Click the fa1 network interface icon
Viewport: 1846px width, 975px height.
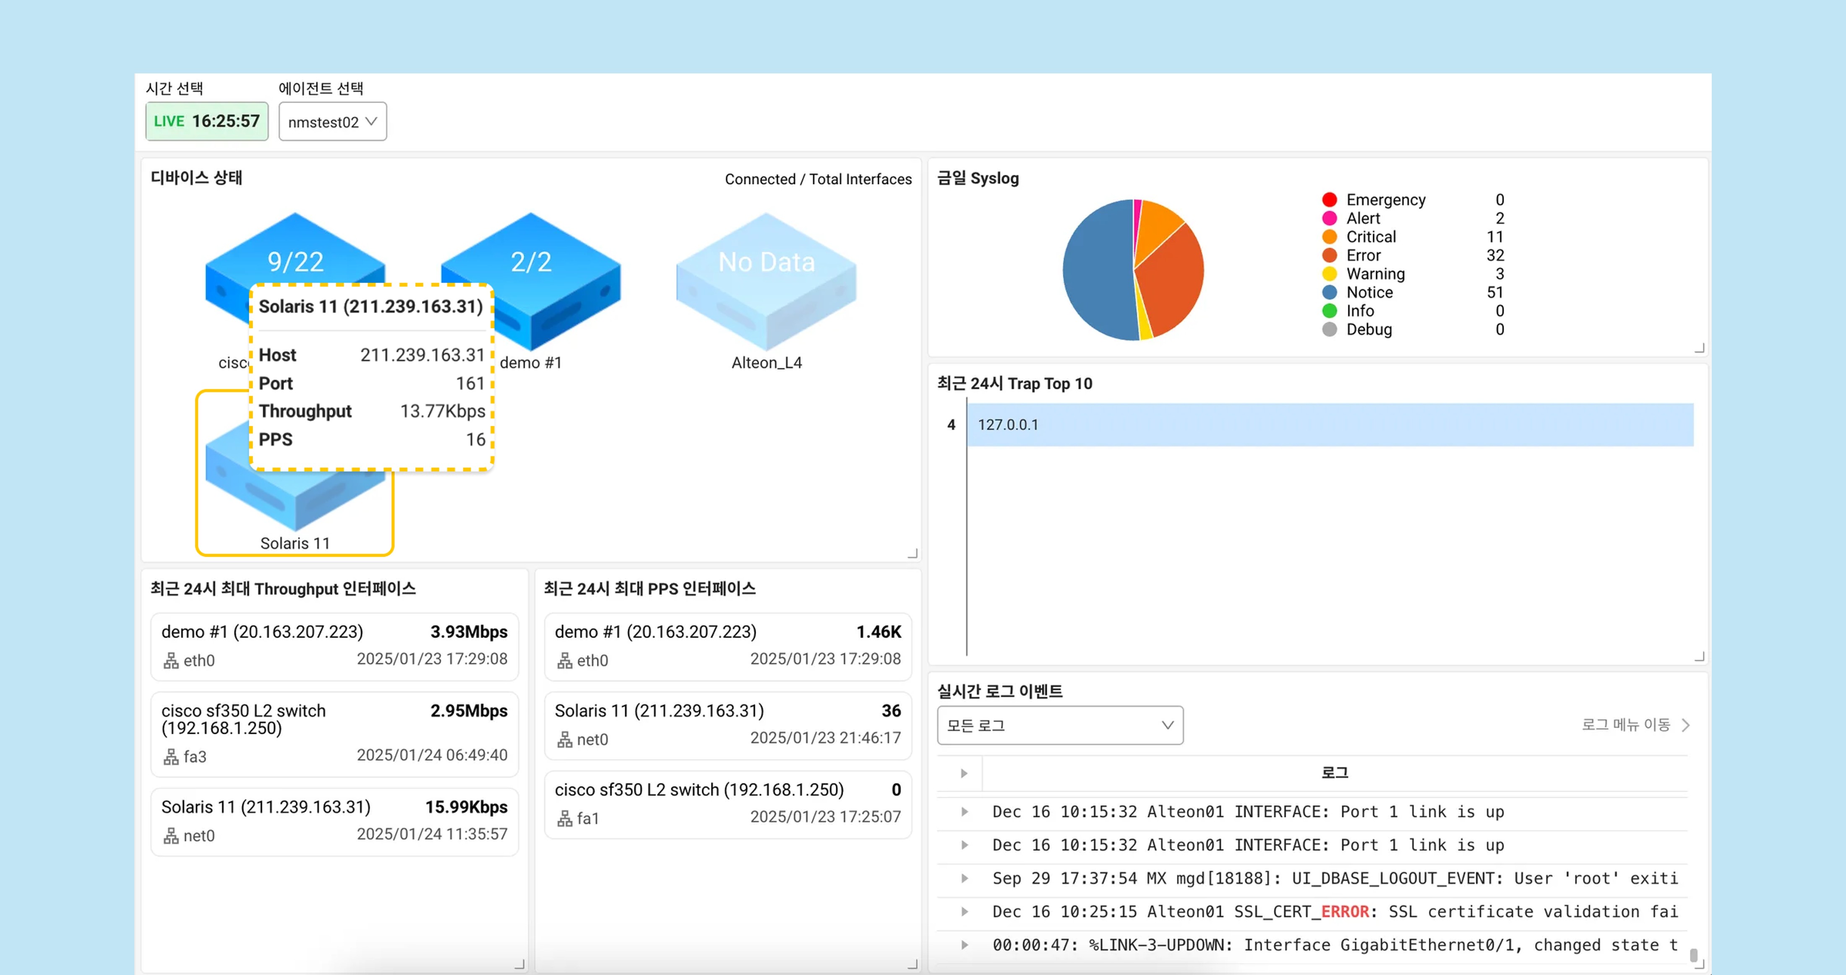point(565,818)
